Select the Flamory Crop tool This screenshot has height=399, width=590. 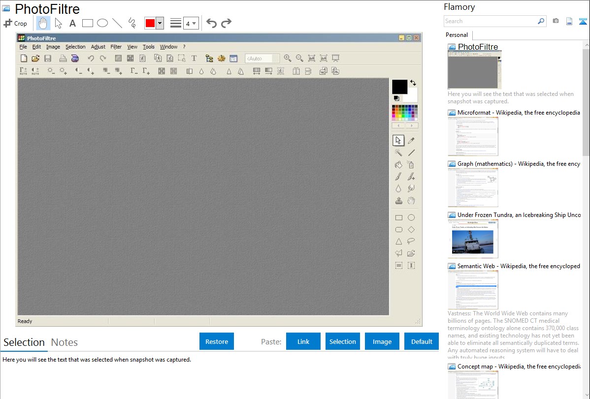click(x=15, y=23)
